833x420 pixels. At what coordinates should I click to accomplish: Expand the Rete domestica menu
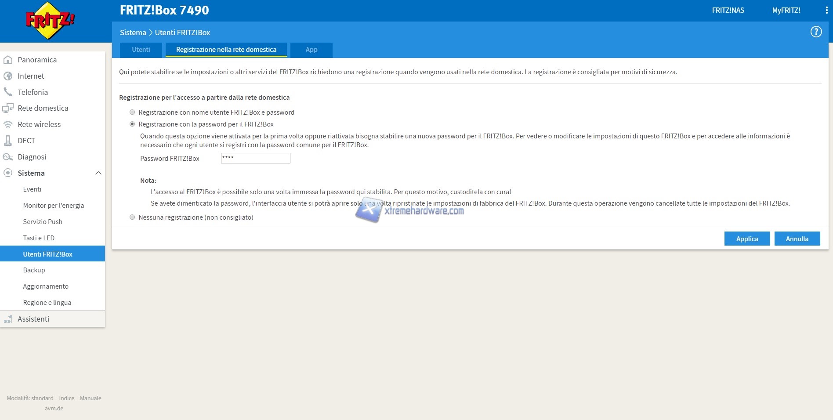click(x=43, y=108)
